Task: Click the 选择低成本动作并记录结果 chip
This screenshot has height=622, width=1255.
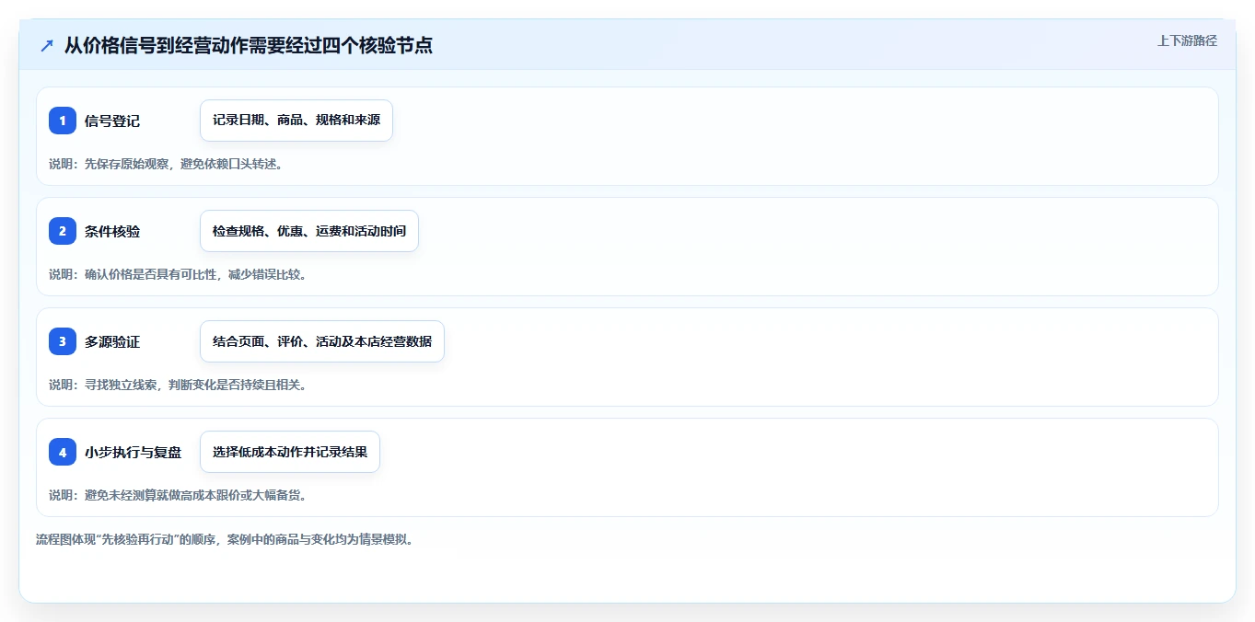Action: (x=290, y=452)
